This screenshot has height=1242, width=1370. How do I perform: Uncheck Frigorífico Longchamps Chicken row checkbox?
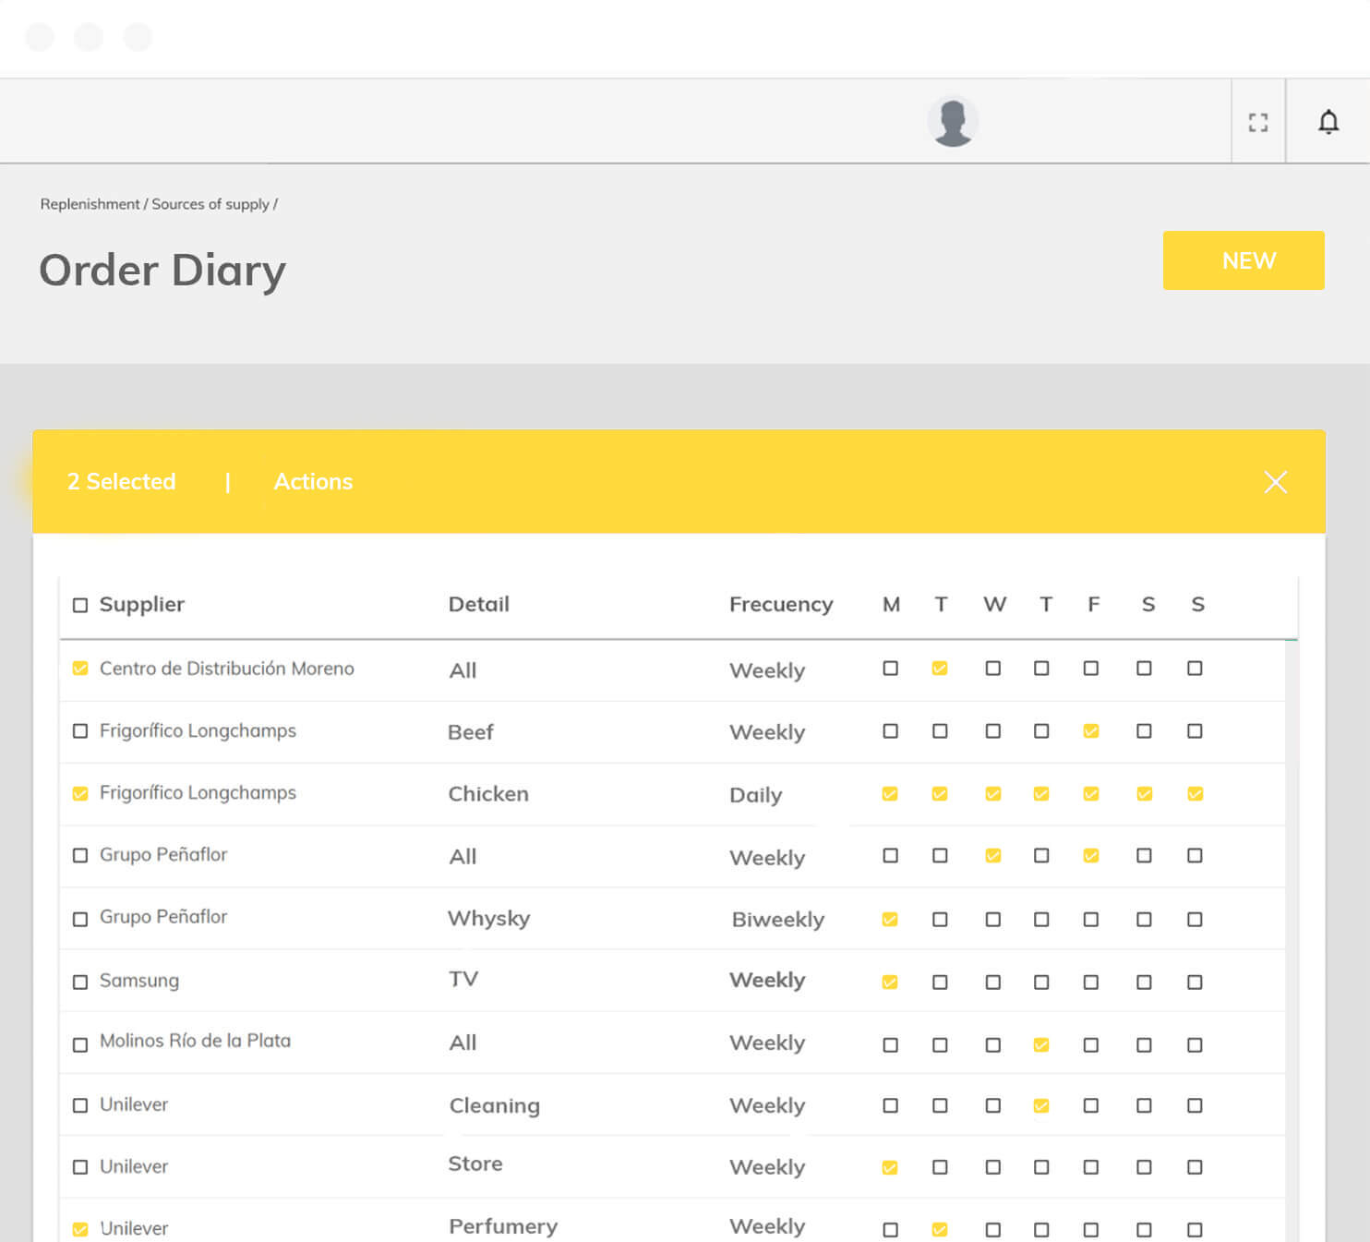tap(80, 793)
